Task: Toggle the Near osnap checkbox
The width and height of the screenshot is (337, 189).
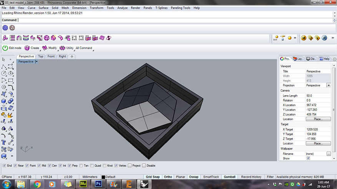Action: (x=15, y=166)
